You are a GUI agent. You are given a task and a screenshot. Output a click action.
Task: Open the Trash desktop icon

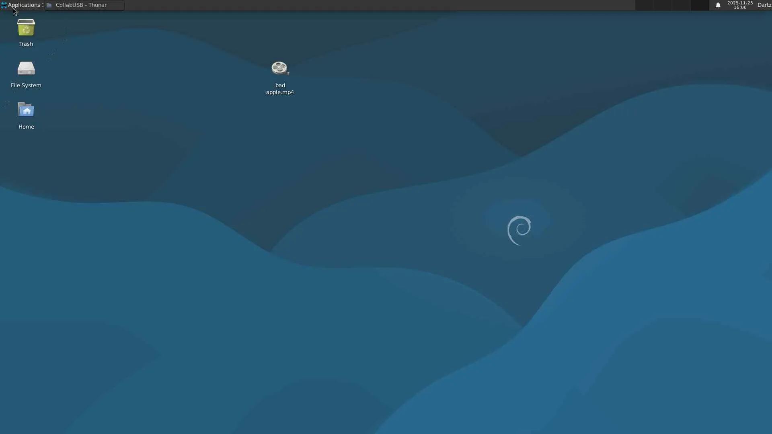26,28
